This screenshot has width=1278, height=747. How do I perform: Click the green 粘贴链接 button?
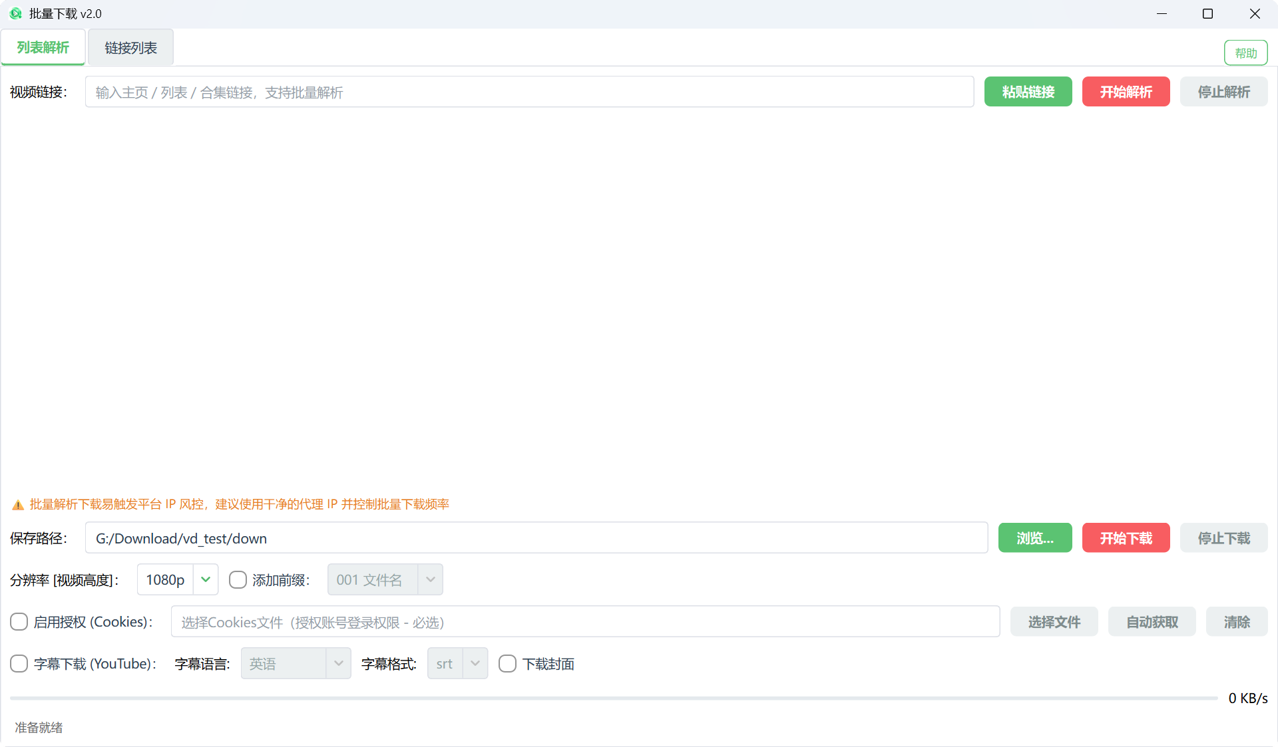pos(1028,92)
